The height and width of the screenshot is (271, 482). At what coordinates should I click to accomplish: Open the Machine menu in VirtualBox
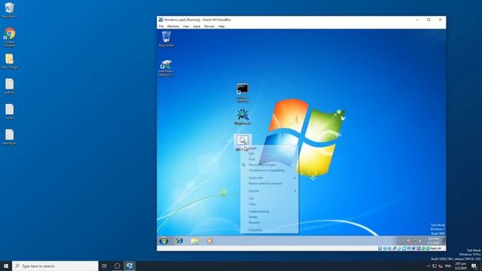[x=173, y=26]
